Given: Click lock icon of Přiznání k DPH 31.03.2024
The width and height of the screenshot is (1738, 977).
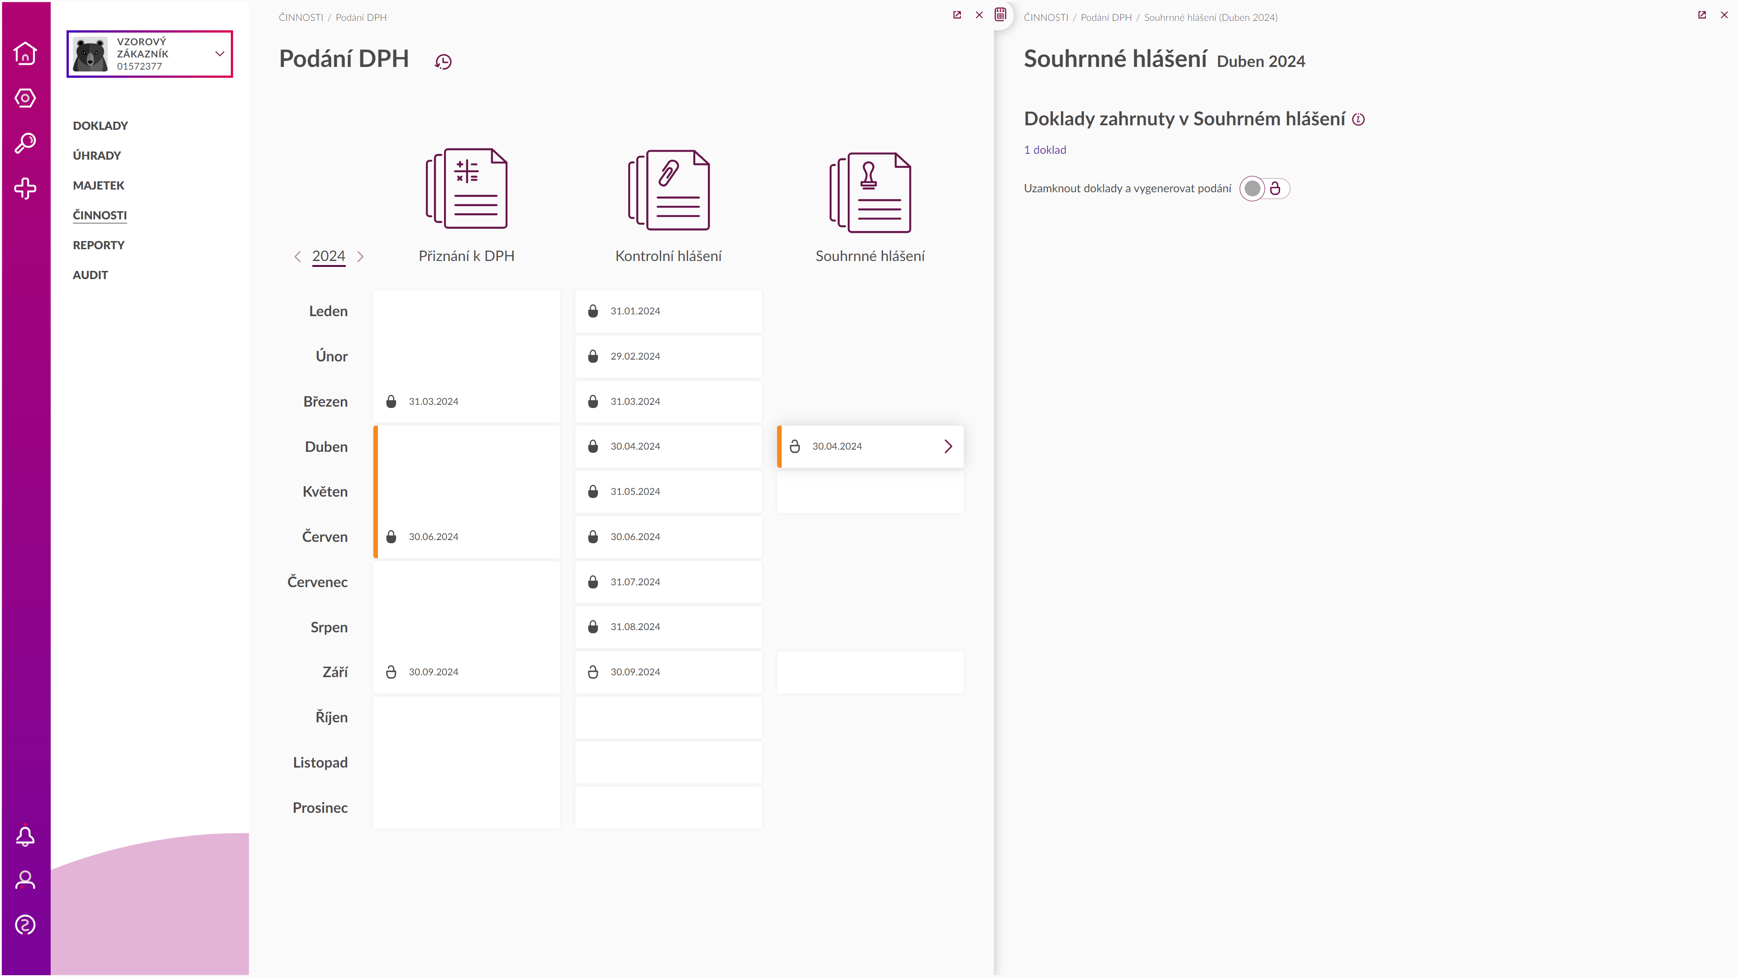Looking at the screenshot, I should click(x=392, y=401).
